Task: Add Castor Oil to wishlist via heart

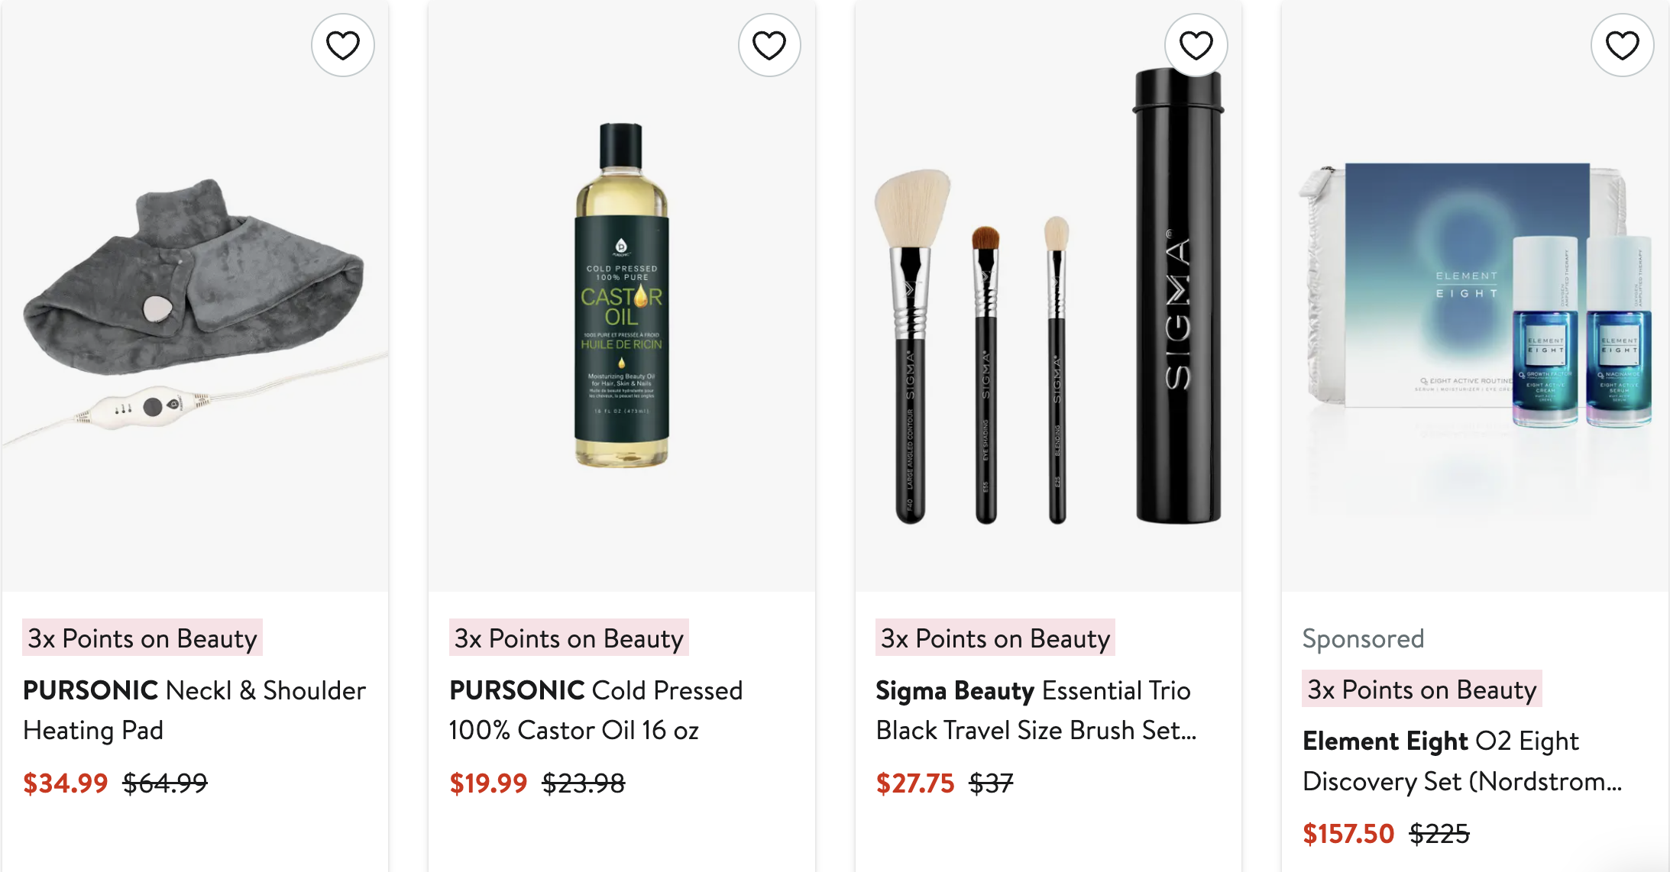Action: 769,45
